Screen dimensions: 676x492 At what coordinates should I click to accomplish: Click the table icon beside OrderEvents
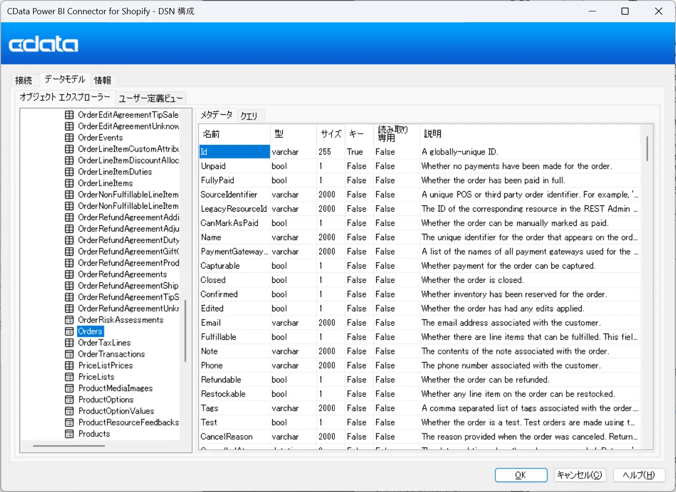point(69,138)
